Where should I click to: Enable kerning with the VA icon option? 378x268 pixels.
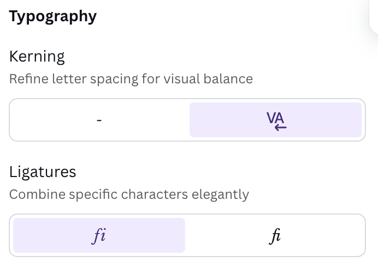click(275, 120)
